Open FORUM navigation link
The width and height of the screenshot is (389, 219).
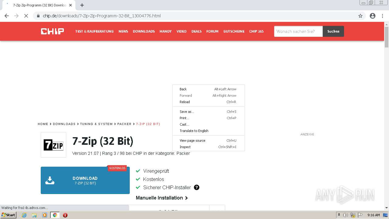(x=212, y=31)
